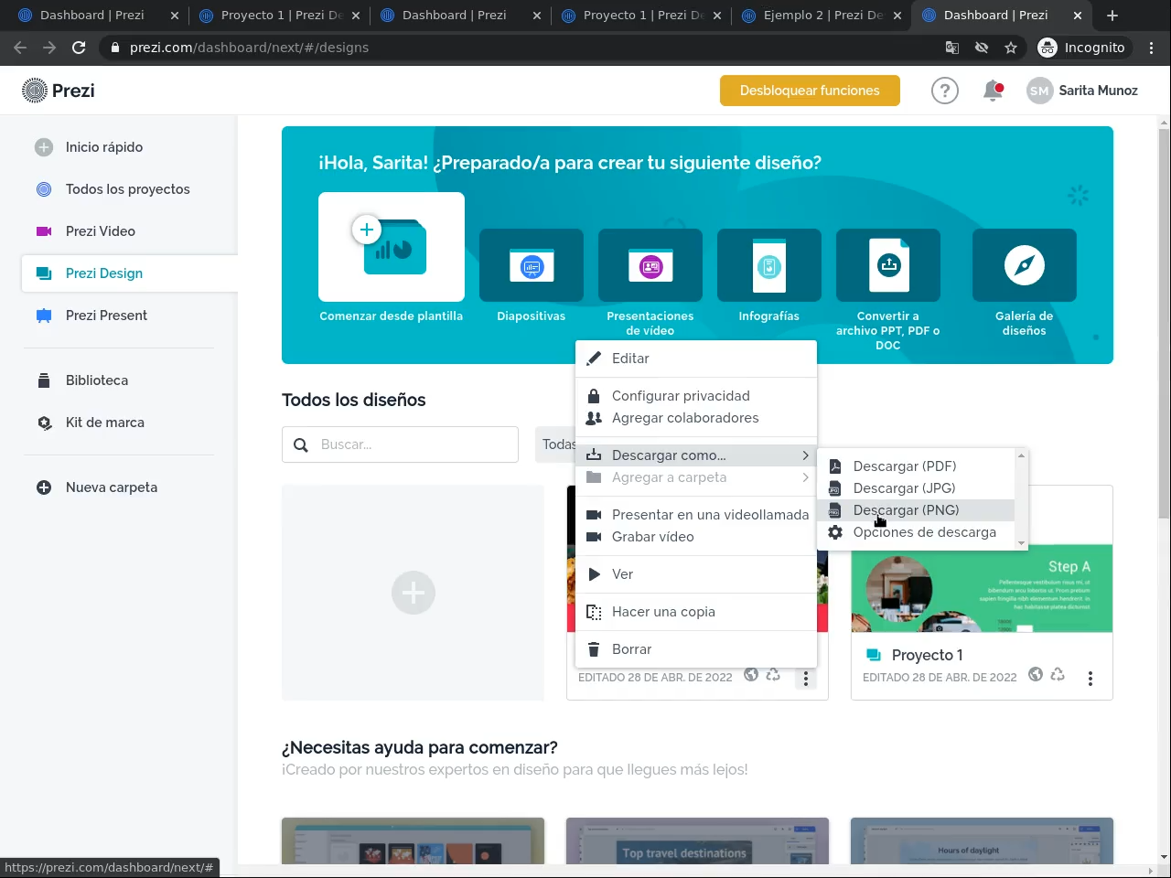Click the SM user avatar
Image resolution: width=1171 pixels, height=878 pixels.
[1039, 91]
